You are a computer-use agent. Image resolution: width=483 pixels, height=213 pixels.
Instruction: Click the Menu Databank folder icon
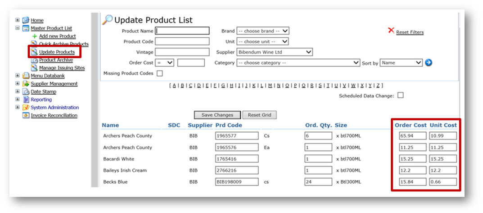[x=26, y=76]
